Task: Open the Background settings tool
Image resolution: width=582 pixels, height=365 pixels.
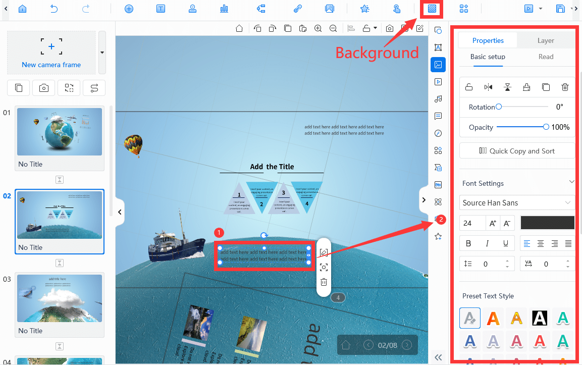Action: click(x=432, y=9)
